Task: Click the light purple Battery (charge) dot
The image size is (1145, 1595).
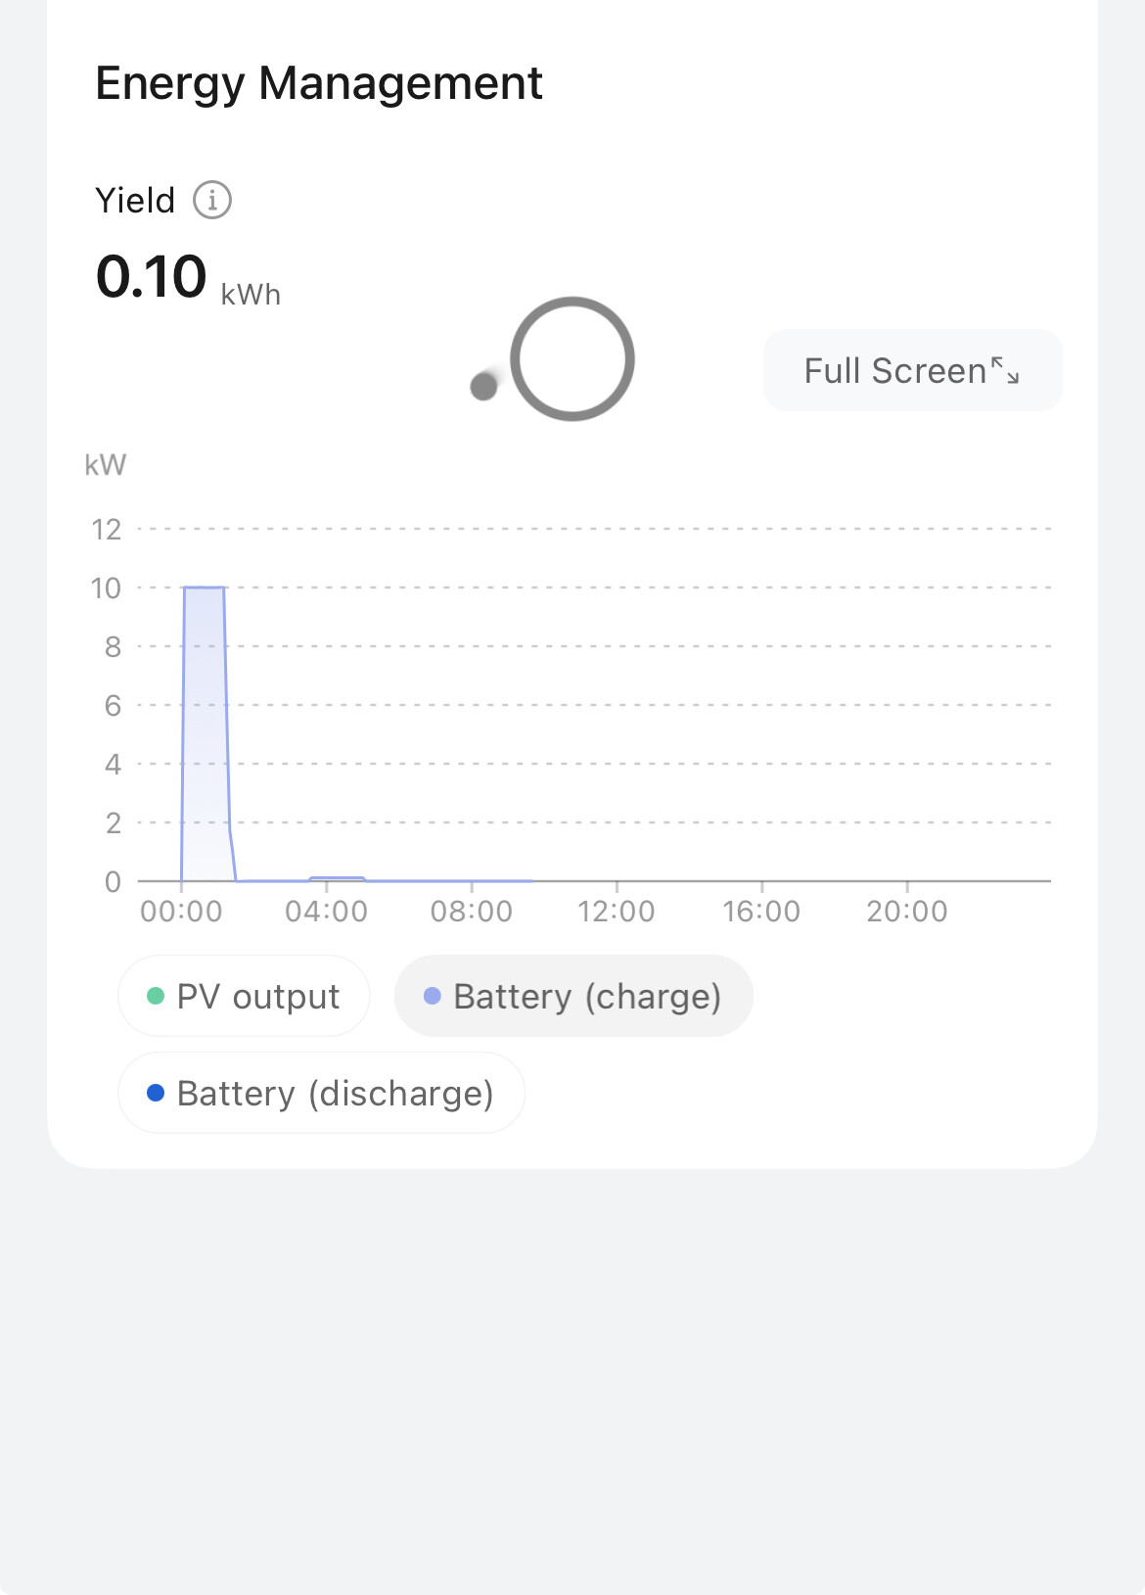Action: pyautogui.click(x=433, y=996)
